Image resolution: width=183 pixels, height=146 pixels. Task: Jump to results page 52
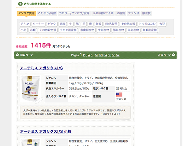tap(97, 55)
